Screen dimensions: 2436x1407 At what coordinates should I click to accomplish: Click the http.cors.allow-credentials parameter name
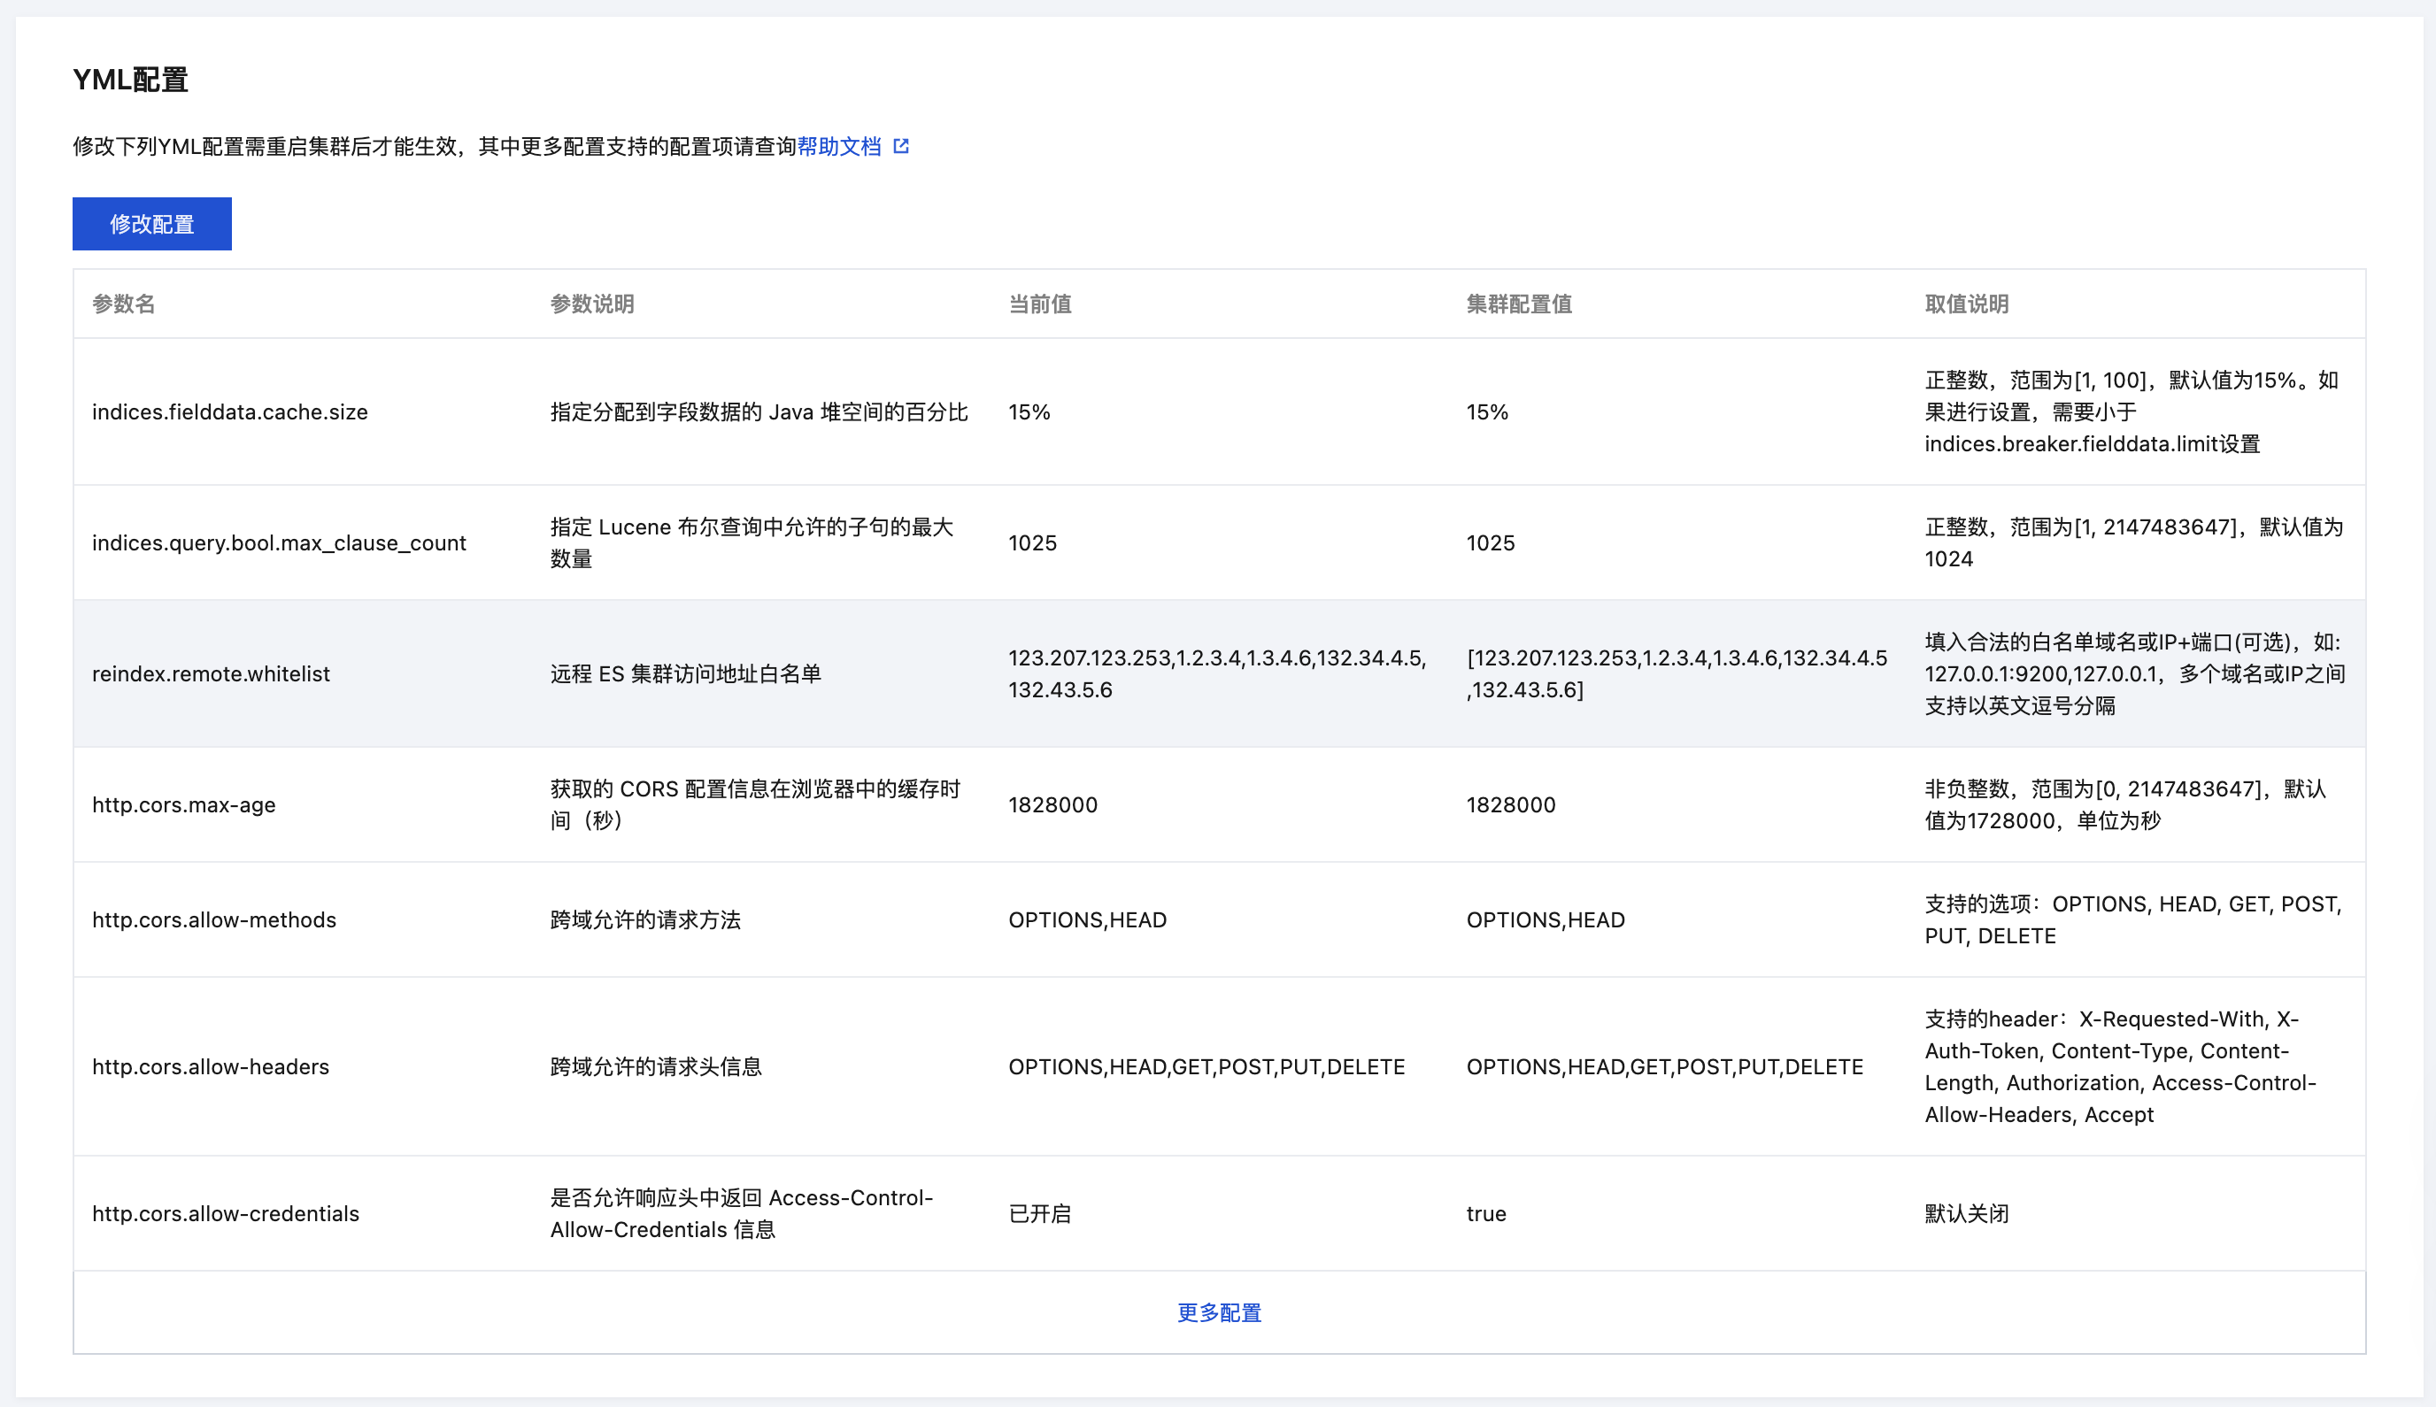point(225,1214)
